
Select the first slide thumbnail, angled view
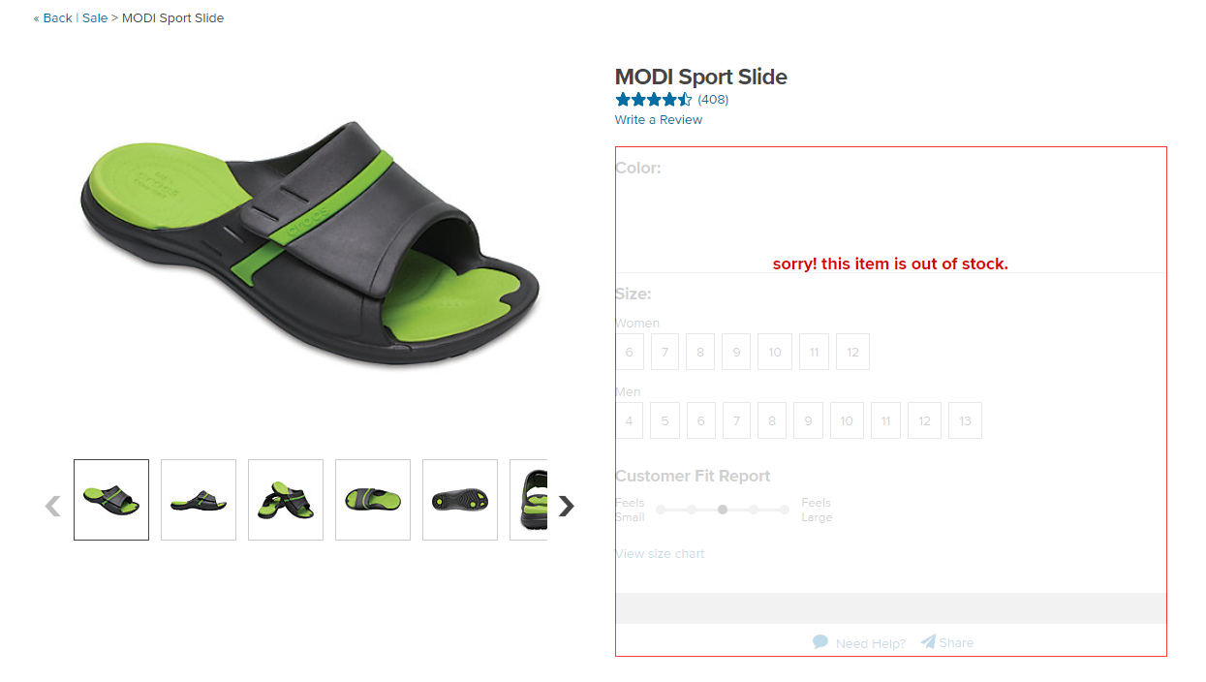click(111, 500)
